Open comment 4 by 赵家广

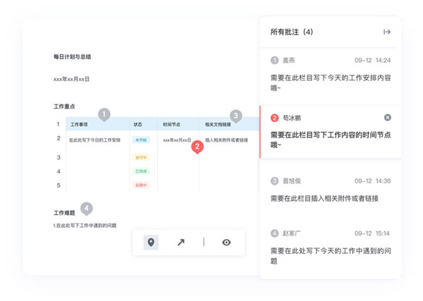330,242
